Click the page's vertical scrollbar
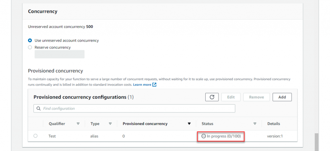This screenshot has height=151, width=330. coord(316,141)
